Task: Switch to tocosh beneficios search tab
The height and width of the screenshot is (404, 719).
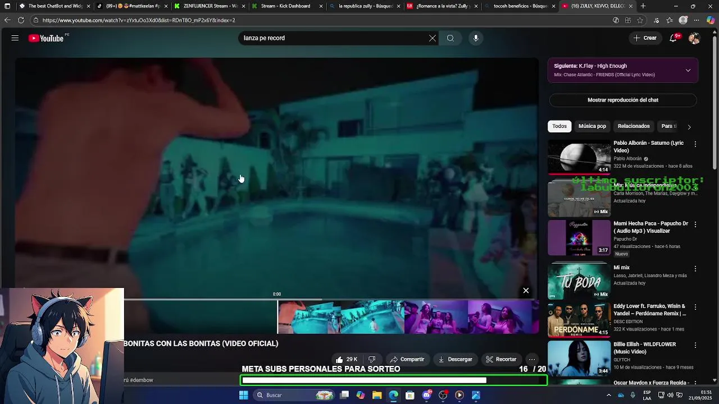Action: tap(519, 6)
